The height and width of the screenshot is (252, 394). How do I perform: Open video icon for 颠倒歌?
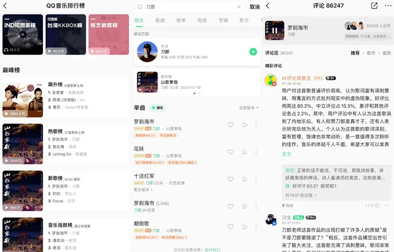coord(244,227)
